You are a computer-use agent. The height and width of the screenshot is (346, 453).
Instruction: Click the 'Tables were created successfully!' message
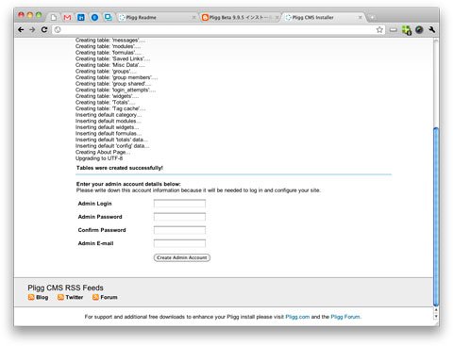[x=120, y=168]
